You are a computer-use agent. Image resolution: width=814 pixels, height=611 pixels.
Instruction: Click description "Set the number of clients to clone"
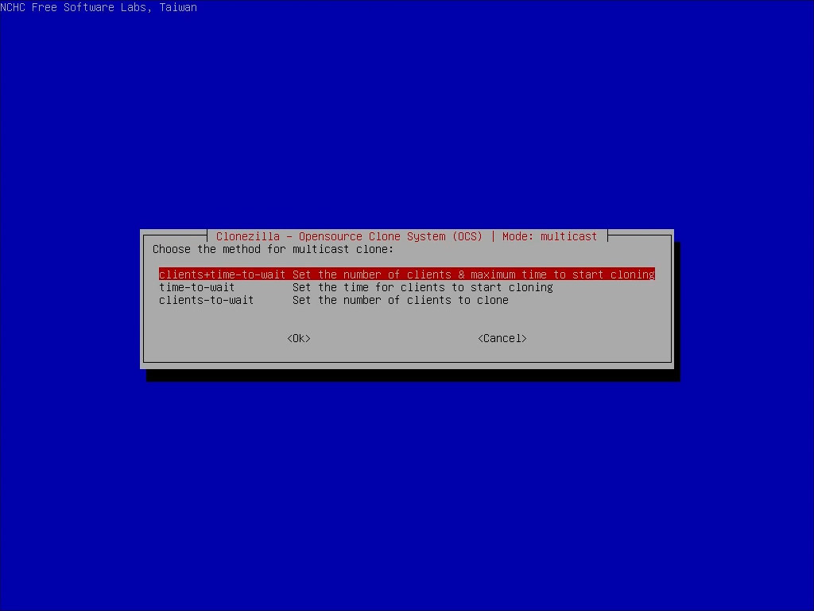point(400,300)
